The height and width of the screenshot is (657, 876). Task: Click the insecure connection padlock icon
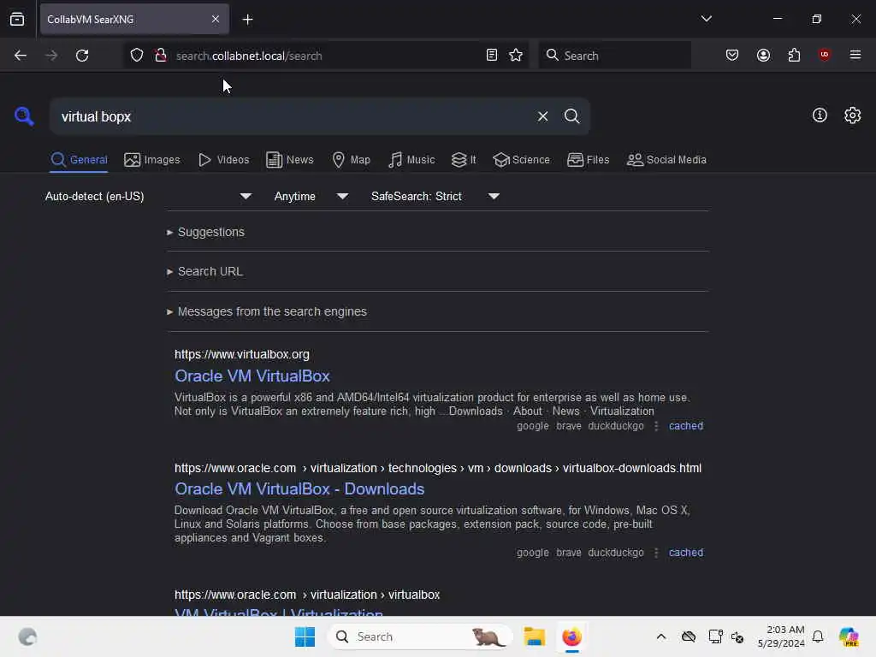tap(161, 56)
